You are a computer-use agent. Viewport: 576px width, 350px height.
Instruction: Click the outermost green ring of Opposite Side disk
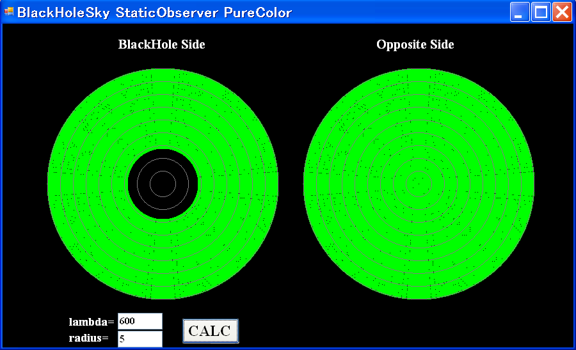pyautogui.click(x=419, y=75)
